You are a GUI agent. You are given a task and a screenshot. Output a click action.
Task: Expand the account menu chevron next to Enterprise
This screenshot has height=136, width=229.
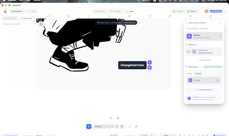click(x=224, y=11)
